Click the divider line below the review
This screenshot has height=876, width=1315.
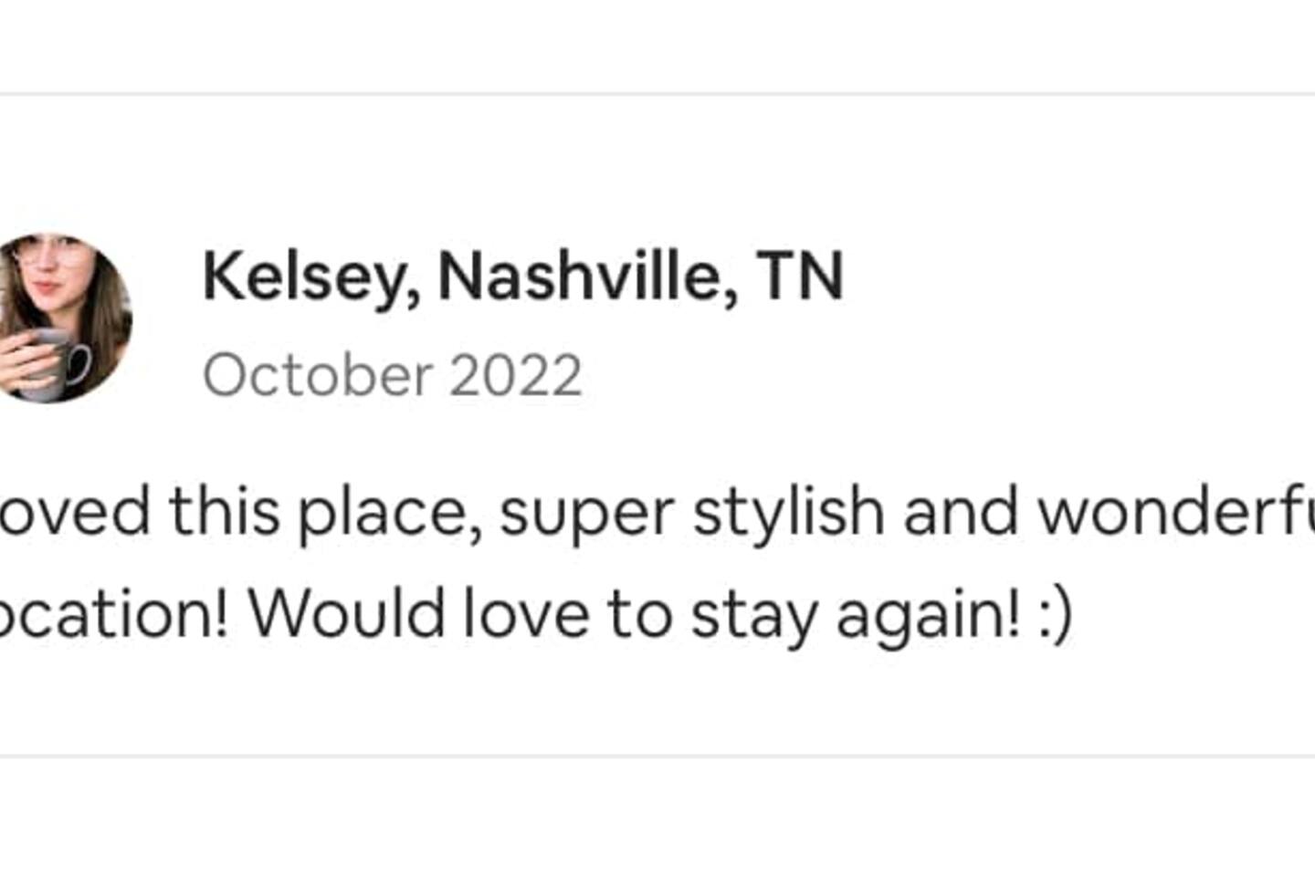coord(657,756)
